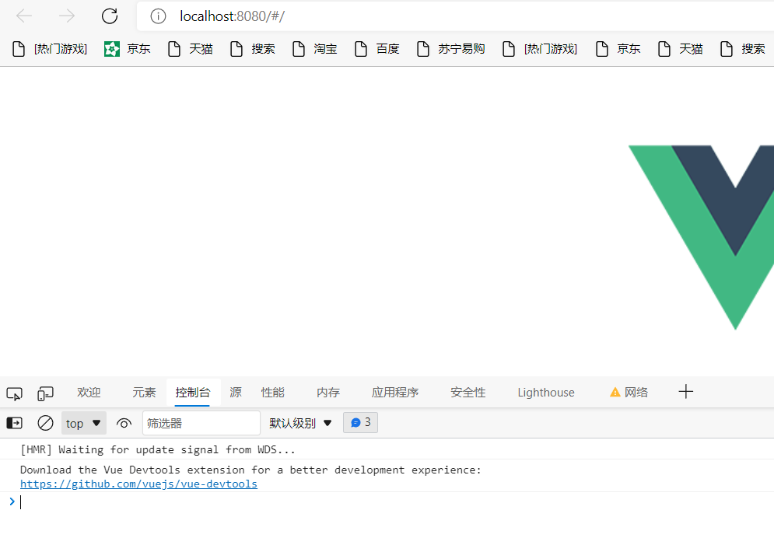This screenshot has width=774, height=552.
Task: Open vue-devtools GitHub link
Action: 138,484
